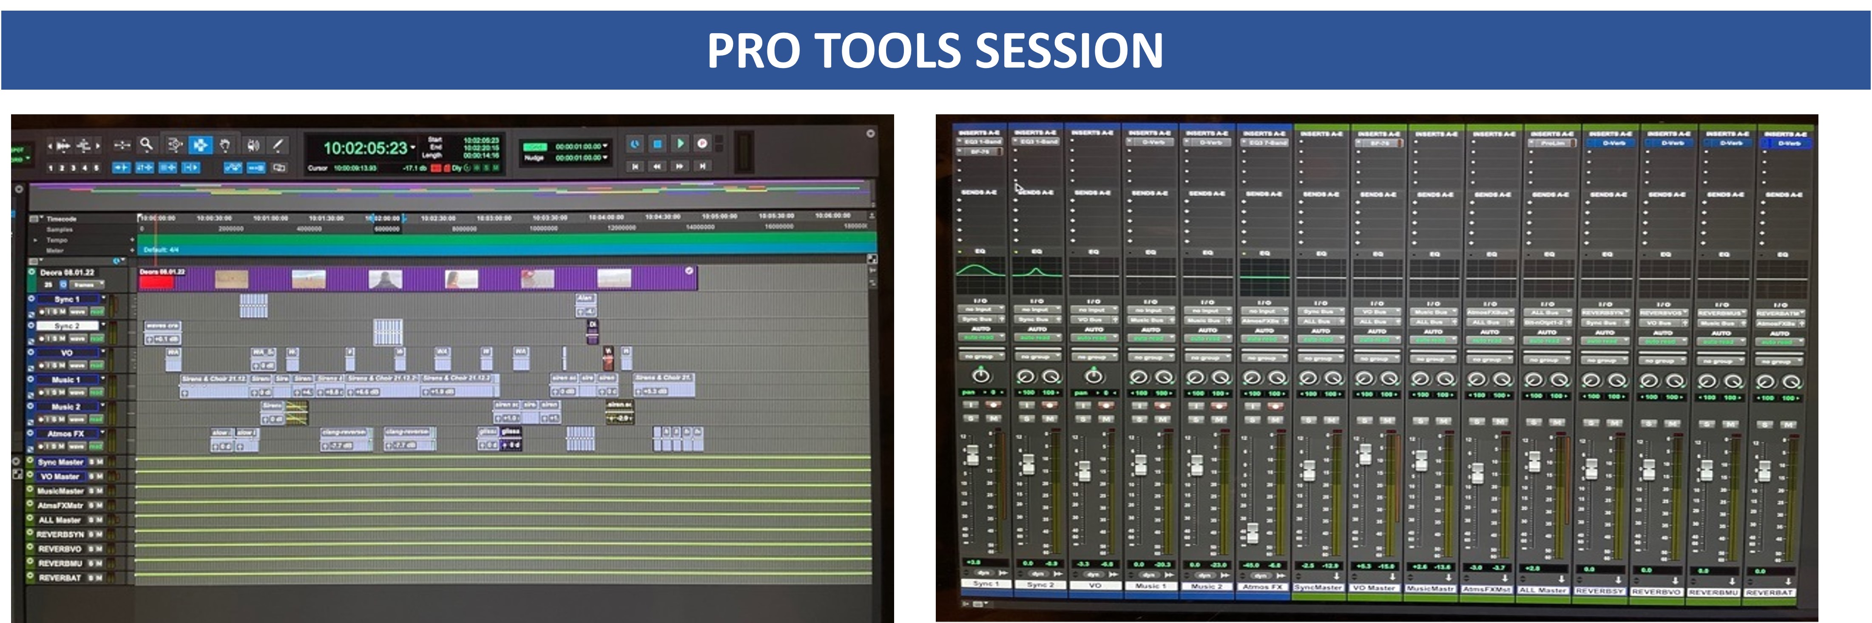Record-enable the Sync 1 mixer channel
The height and width of the screenshot is (623, 1872).
click(x=994, y=405)
